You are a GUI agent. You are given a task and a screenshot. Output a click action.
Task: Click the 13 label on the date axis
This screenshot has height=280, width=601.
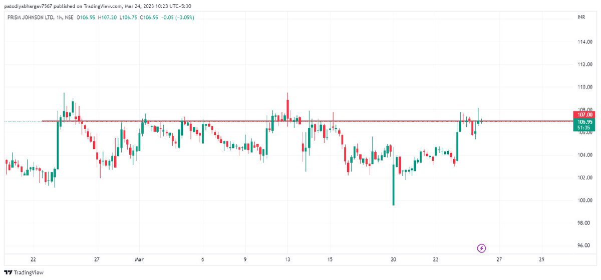(x=287, y=259)
